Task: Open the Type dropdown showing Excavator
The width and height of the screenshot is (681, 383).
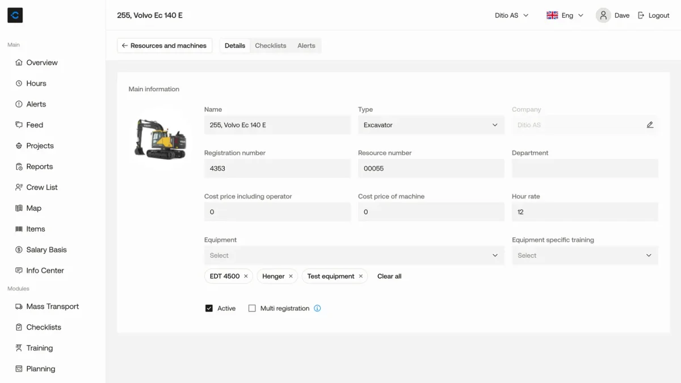Action: 431,125
